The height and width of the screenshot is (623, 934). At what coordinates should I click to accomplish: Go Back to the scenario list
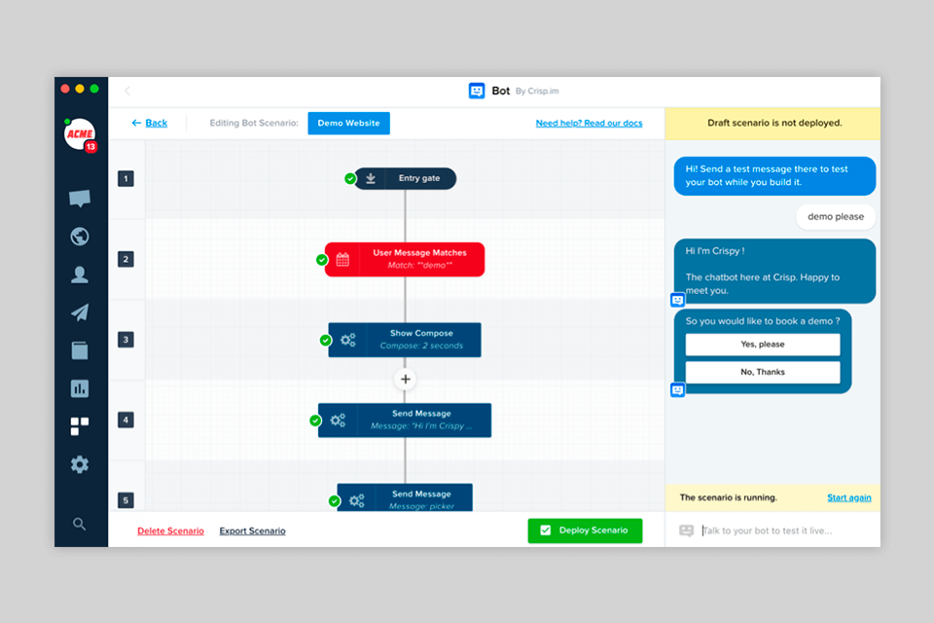coord(149,123)
